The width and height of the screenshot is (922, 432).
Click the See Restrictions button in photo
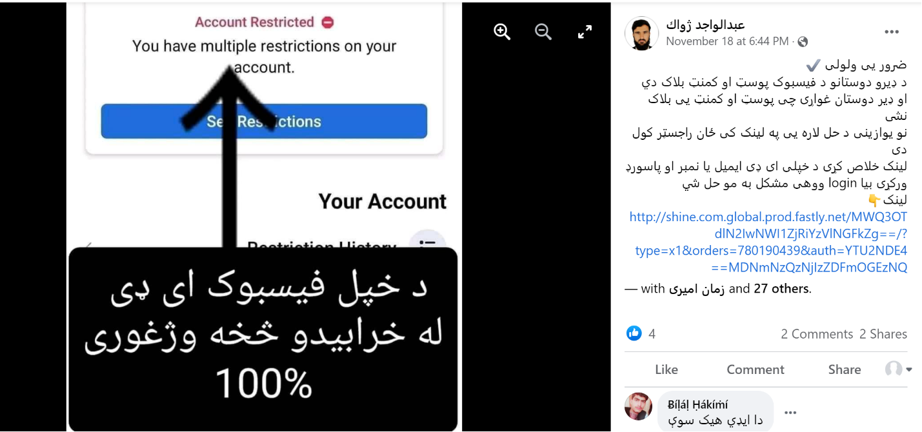point(264,121)
